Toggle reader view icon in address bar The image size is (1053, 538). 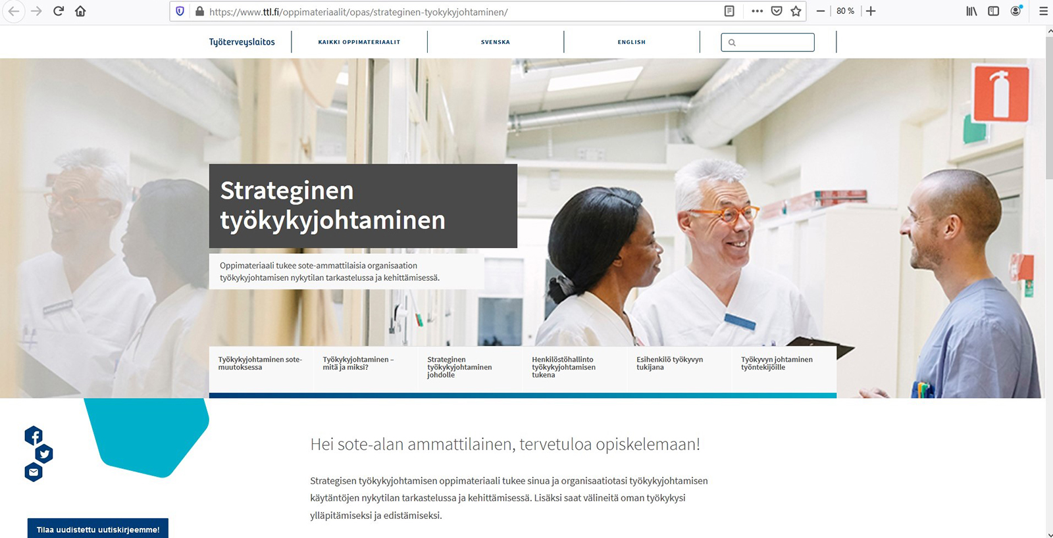pos(729,11)
